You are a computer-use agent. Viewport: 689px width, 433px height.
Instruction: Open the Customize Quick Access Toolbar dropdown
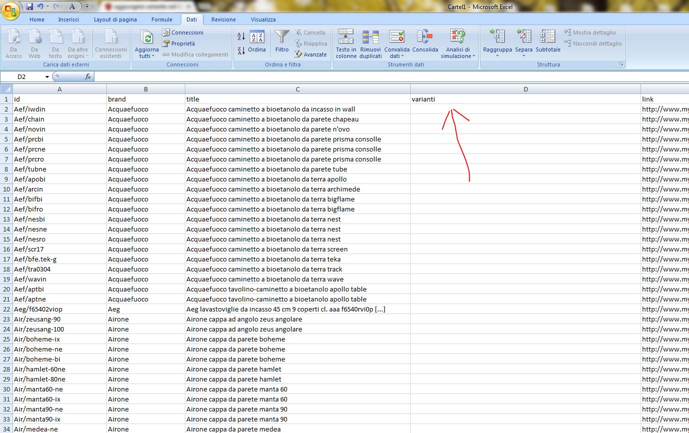(x=87, y=6)
